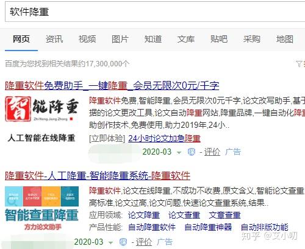This screenshot has width=305, height=249.
Task: Click the [立即体验] text label
Action: tap(107, 138)
